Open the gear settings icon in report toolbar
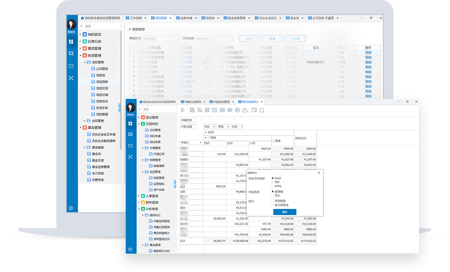Image resolution: width=450 pixels, height=272 pixels. point(237,110)
